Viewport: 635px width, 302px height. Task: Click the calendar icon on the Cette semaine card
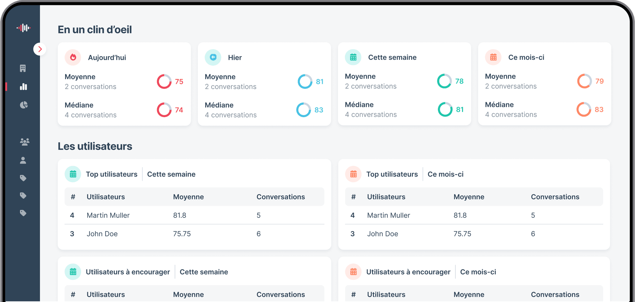(353, 57)
